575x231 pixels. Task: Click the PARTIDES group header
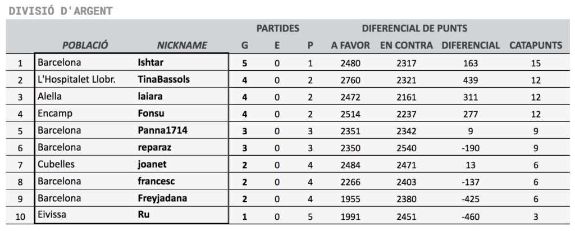coord(277,28)
